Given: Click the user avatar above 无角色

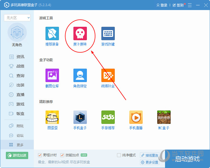Looking at the screenshot, I should [17, 32].
